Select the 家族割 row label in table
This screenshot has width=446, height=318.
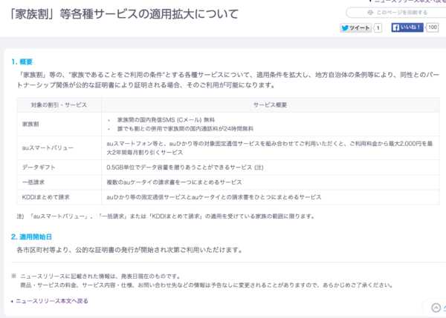[x=30, y=122]
